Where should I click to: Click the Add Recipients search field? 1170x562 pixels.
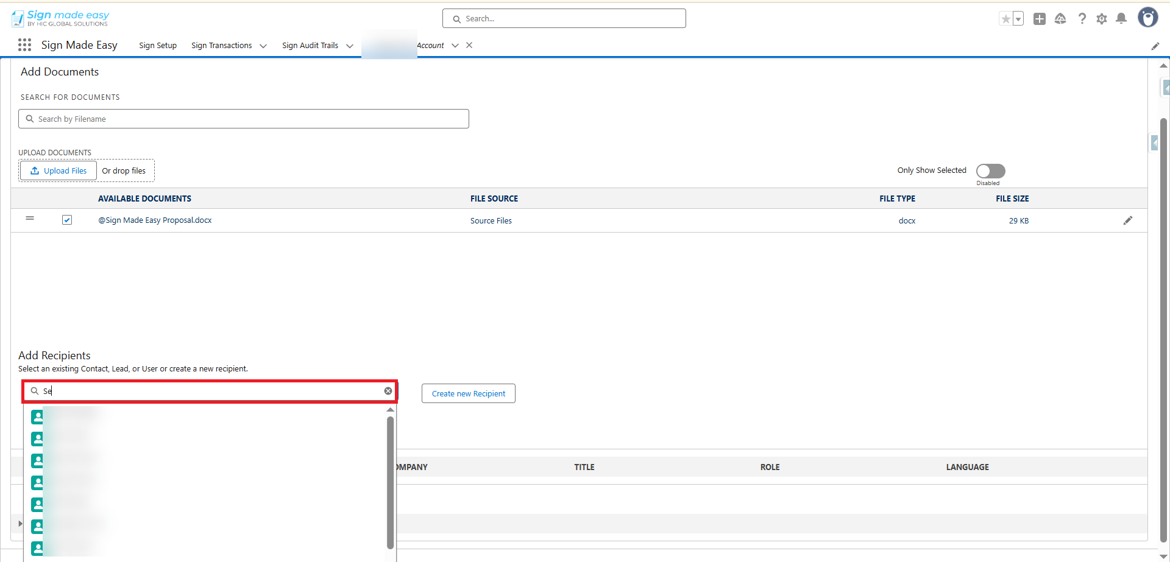[210, 391]
